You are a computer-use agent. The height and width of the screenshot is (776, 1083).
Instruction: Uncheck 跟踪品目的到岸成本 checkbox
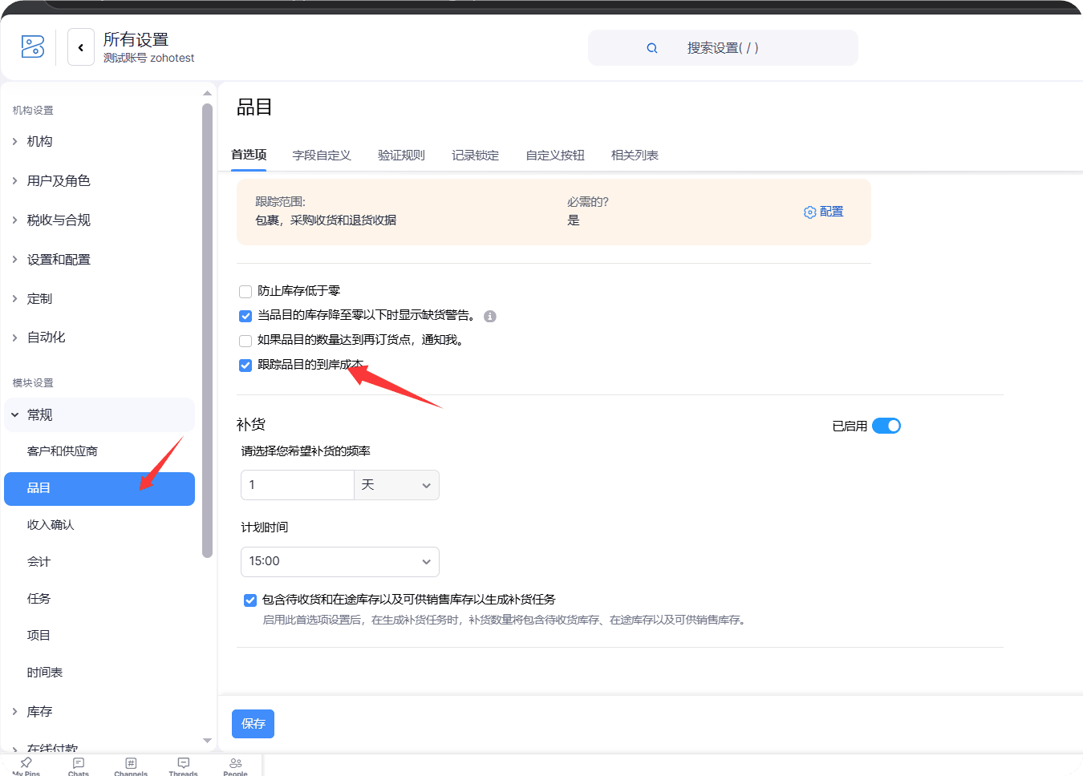pos(245,366)
